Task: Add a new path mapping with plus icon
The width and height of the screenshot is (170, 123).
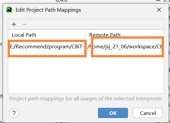Action: (14, 24)
